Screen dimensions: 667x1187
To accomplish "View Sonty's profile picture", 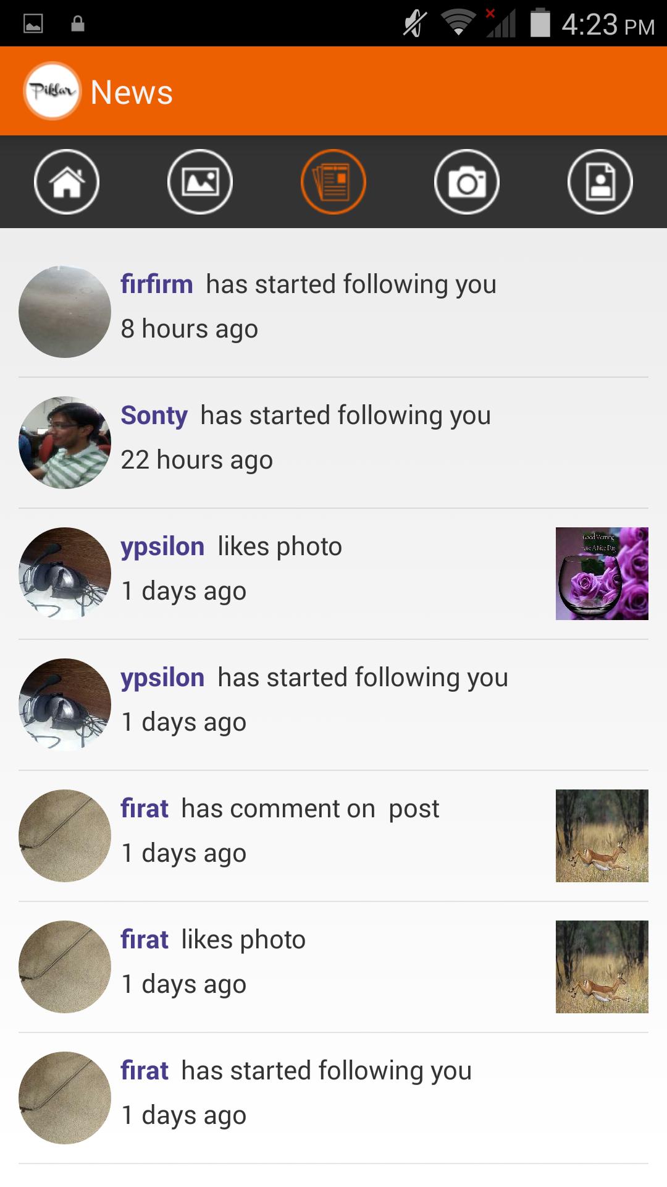I will click(x=65, y=443).
